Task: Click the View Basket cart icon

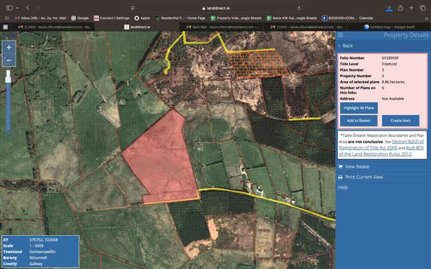Action: point(341,167)
